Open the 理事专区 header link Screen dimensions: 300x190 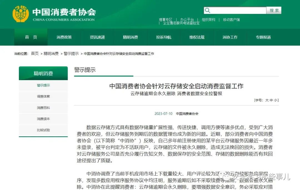pyautogui.click(x=166, y=20)
